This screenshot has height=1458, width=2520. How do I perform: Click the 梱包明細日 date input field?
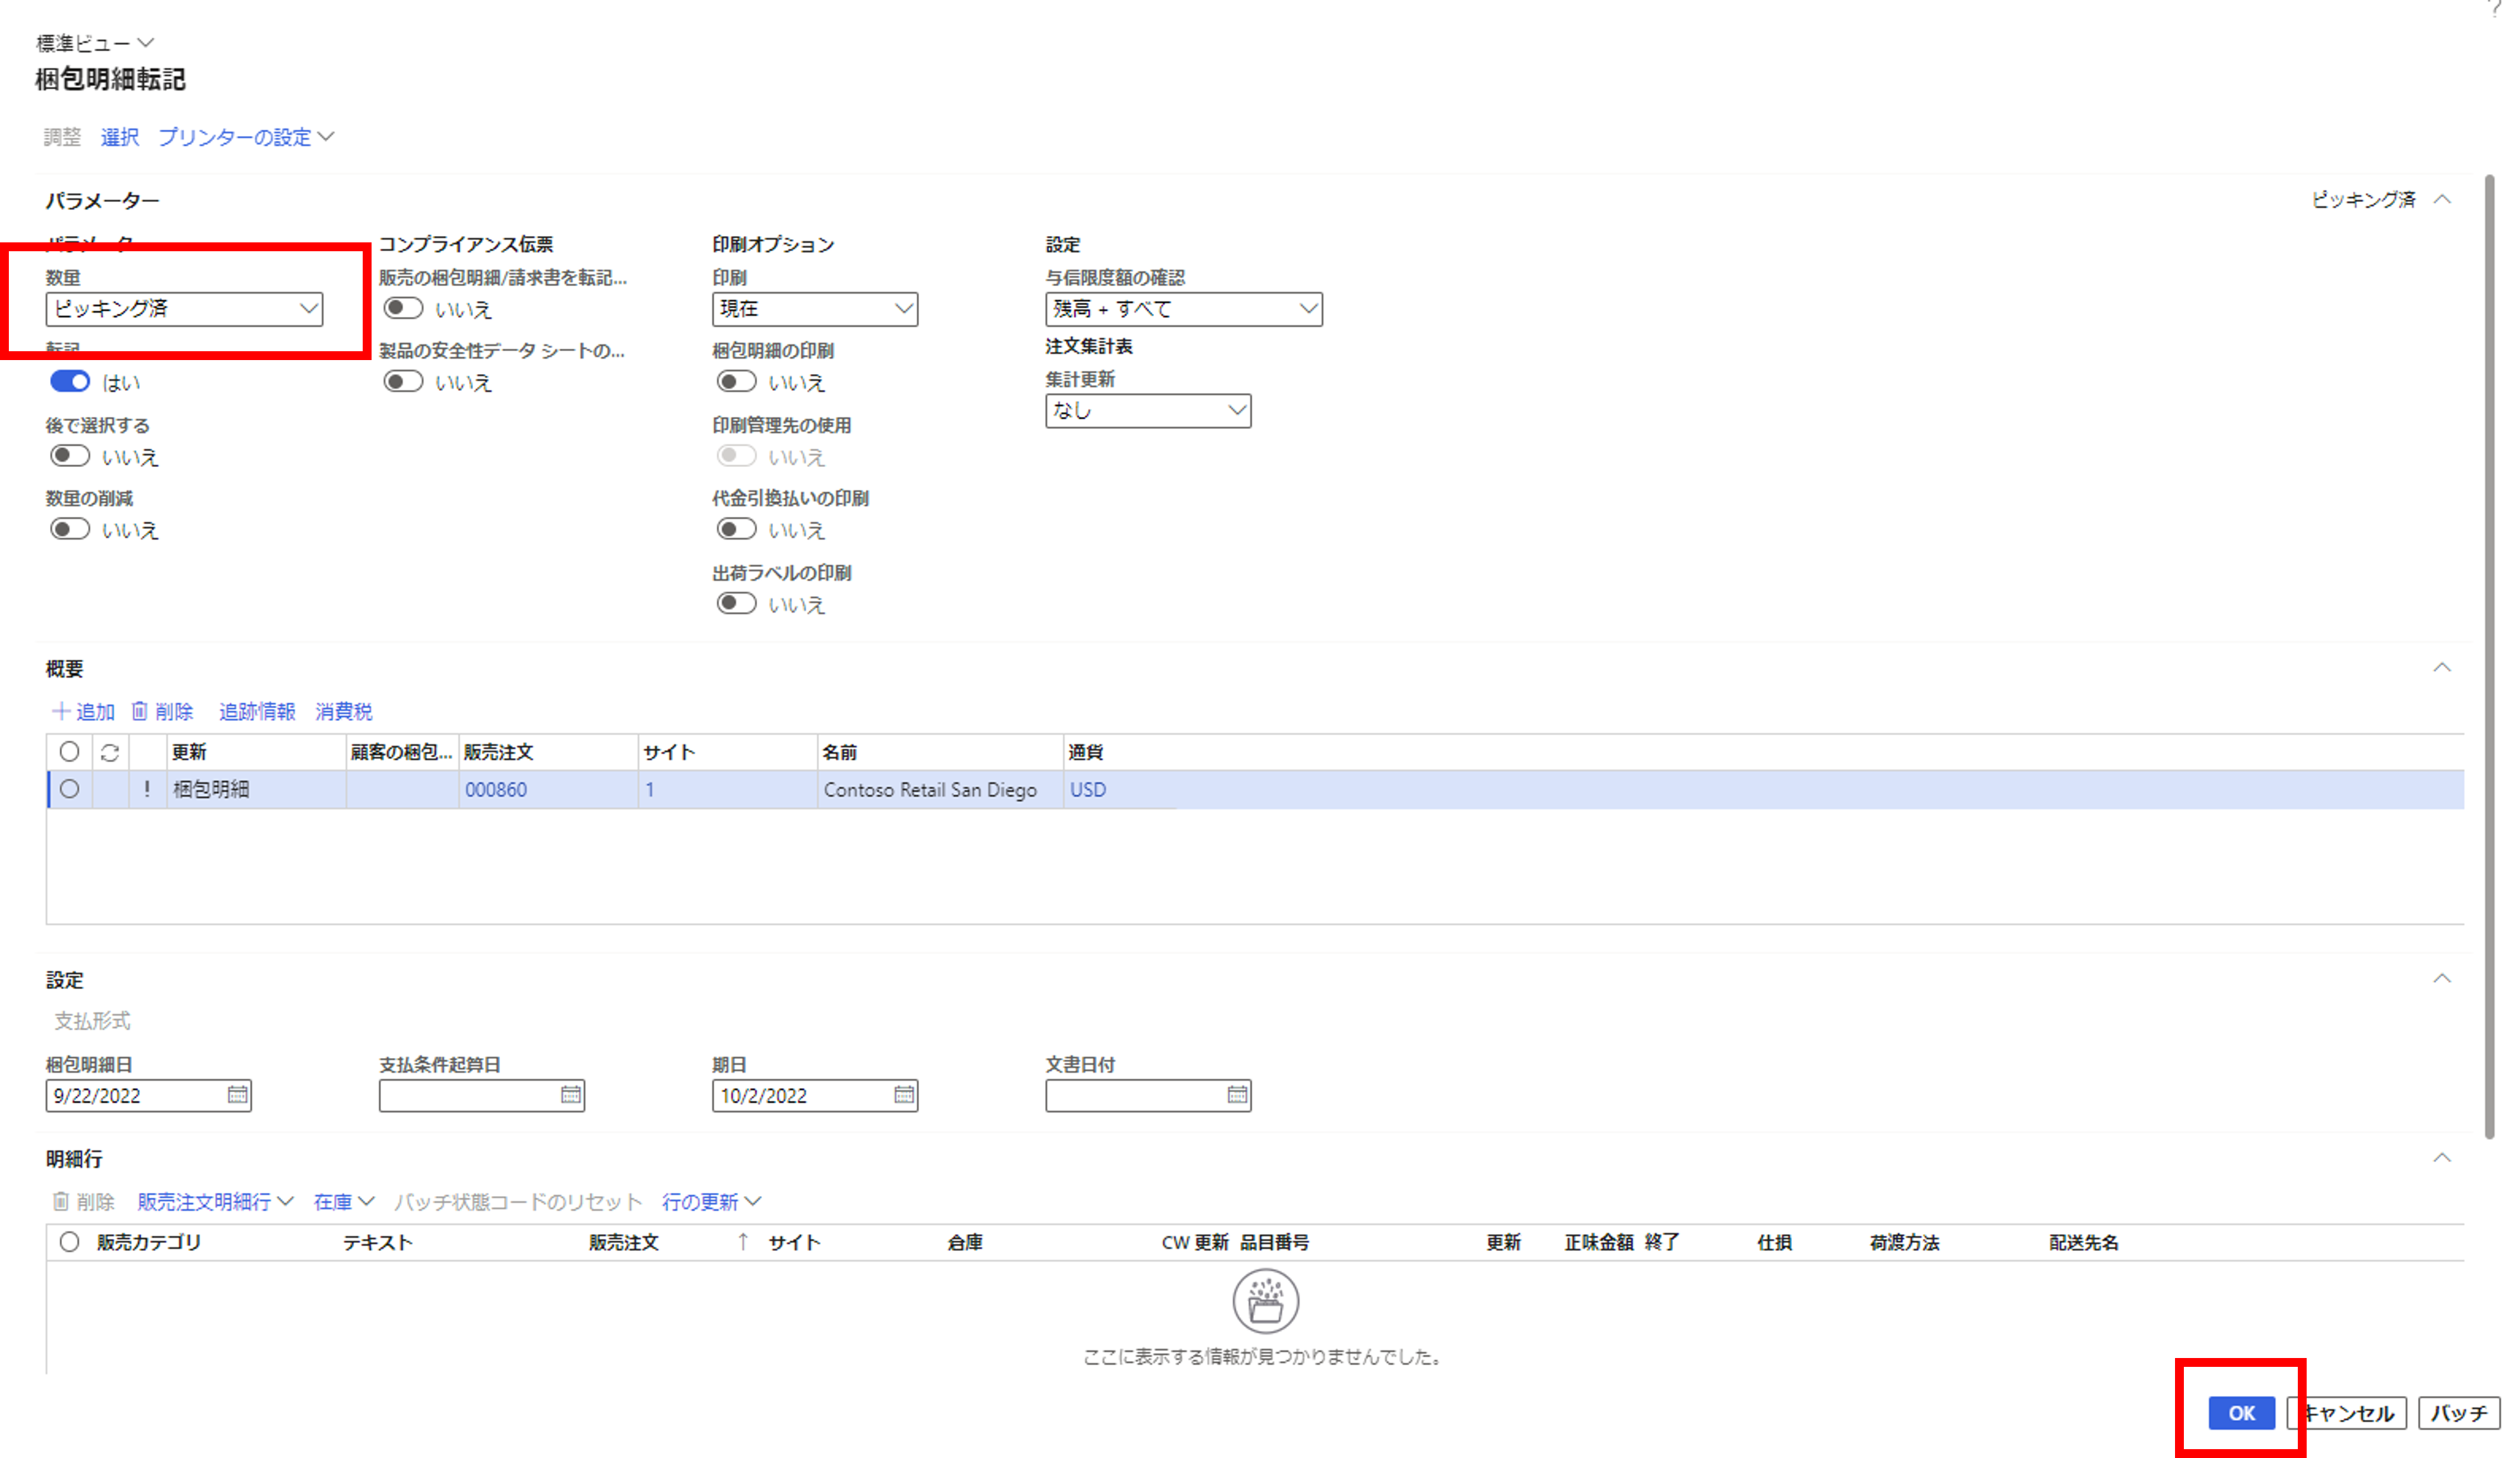(x=136, y=1095)
